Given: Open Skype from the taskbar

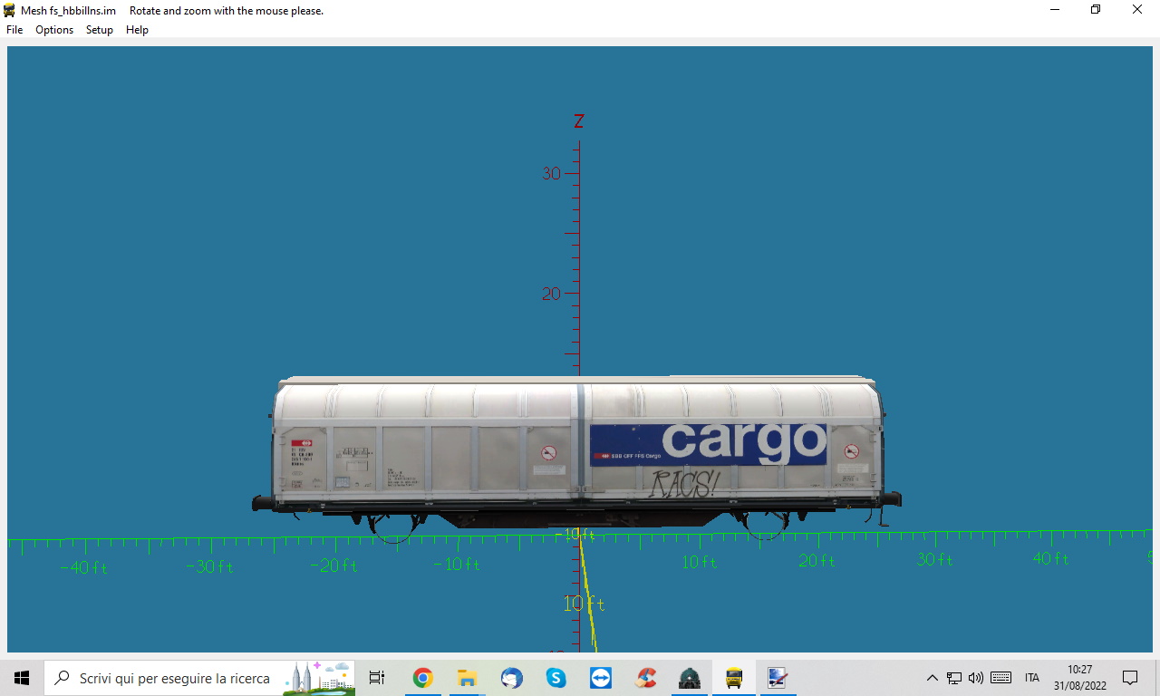Looking at the screenshot, I should 556,678.
